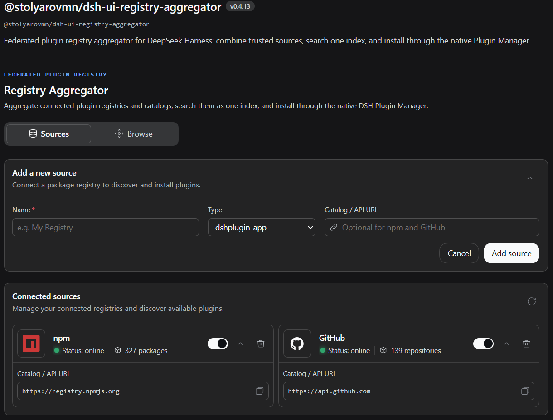This screenshot has width=553, height=420.
Task: Click the GitHub logo icon
Action: tap(297, 344)
